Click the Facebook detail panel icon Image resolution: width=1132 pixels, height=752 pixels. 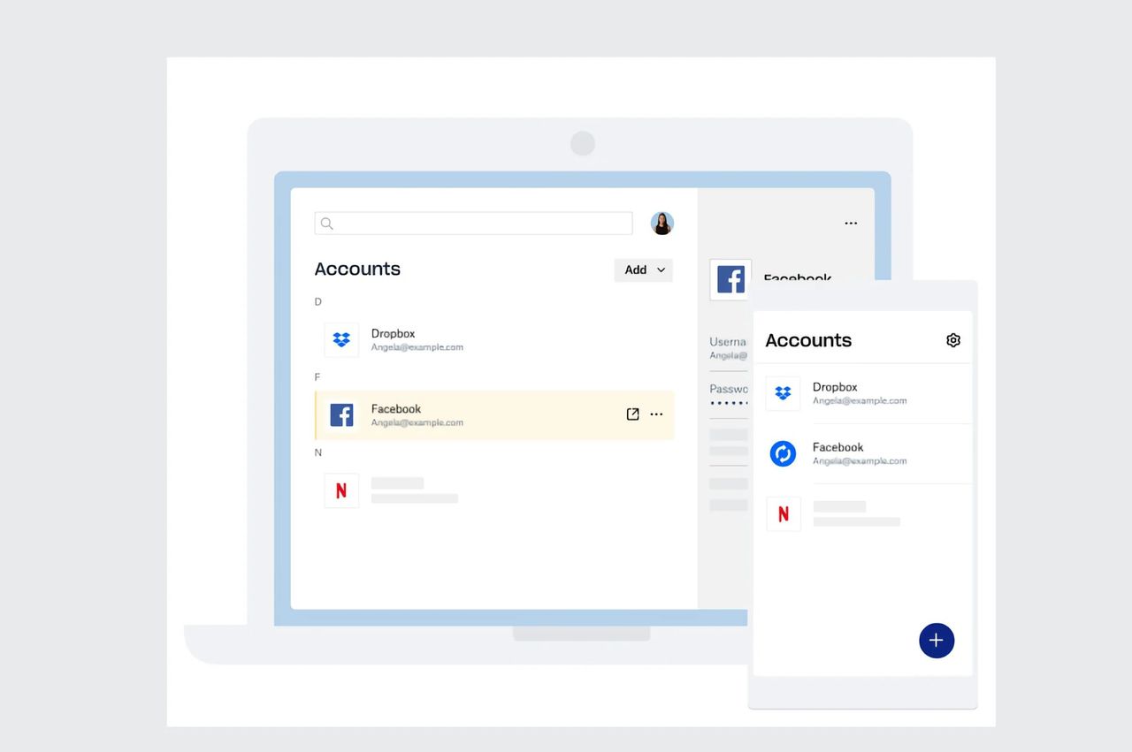coord(730,279)
